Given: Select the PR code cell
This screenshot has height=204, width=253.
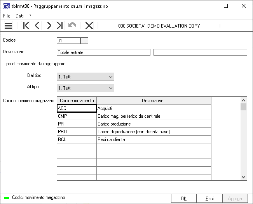Looking at the screenshot, I should (77, 124).
